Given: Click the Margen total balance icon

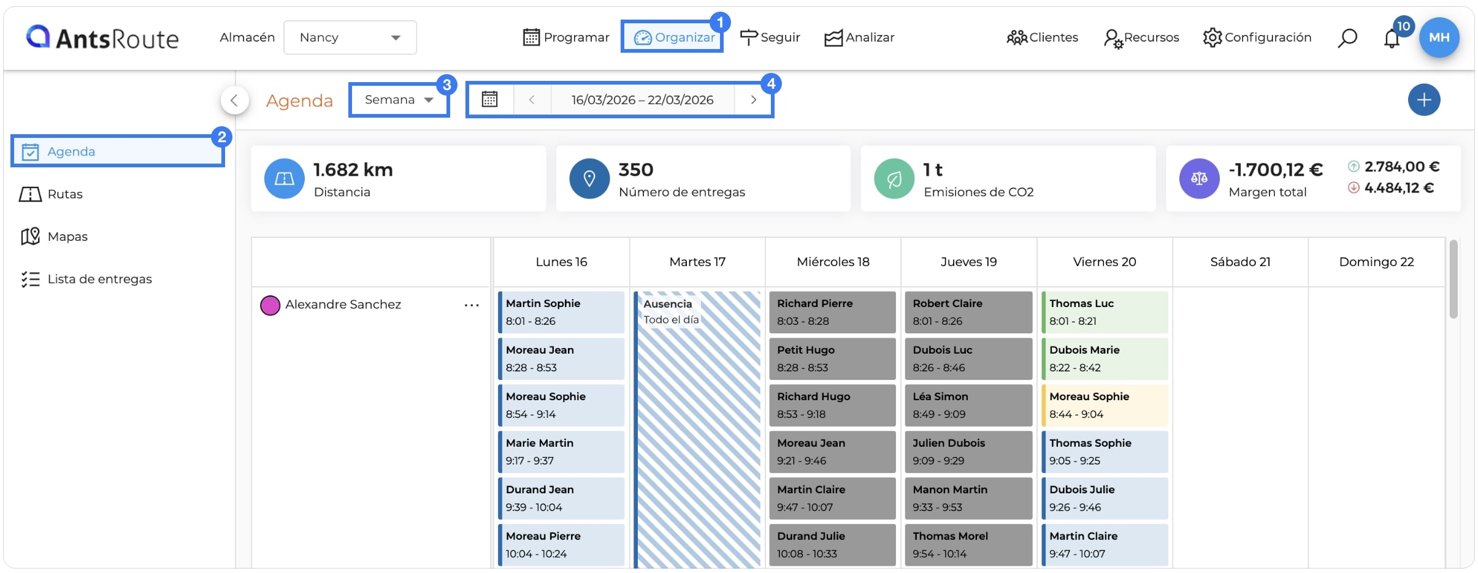Looking at the screenshot, I should tap(1199, 178).
